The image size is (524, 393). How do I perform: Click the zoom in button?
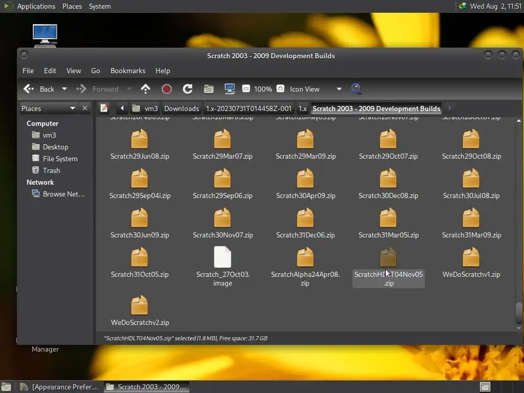pos(280,89)
